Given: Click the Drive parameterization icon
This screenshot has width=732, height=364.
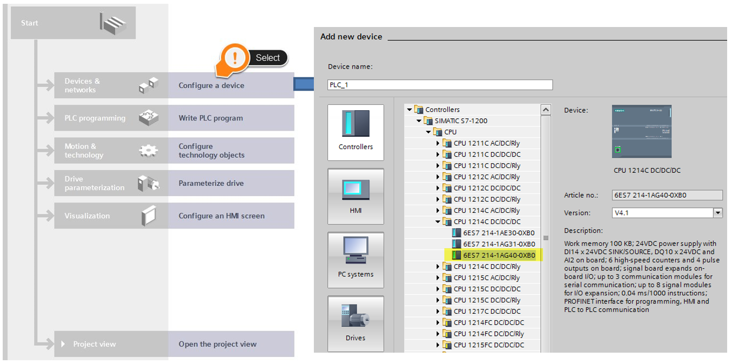Looking at the screenshot, I should (x=149, y=183).
